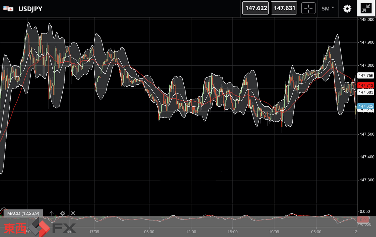376x237 pixels.
Task: Select the MACD (12,26,9) indicator label
Action: (x=23, y=213)
